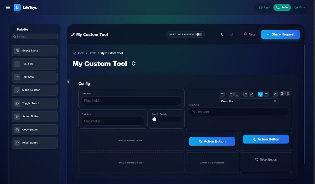The width and height of the screenshot is (315, 184).
Task: Click the Palette drag handle icon
Action: coord(13,29)
